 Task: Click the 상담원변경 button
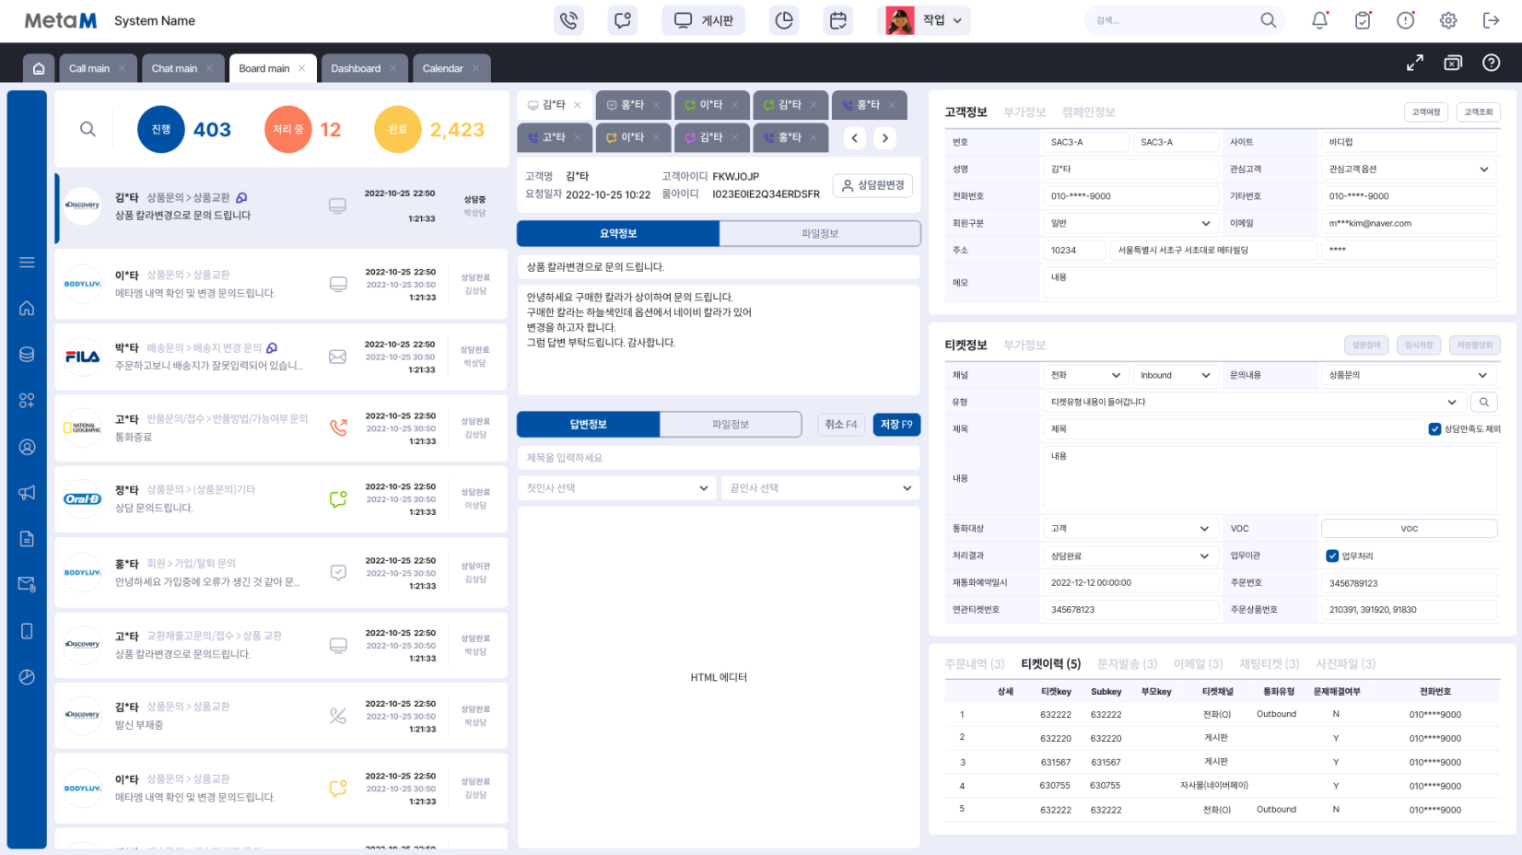[x=872, y=185]
